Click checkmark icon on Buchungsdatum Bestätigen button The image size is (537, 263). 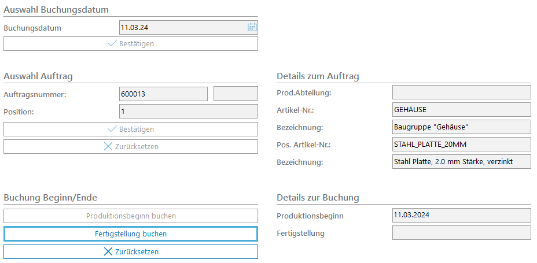click(112, 43)
